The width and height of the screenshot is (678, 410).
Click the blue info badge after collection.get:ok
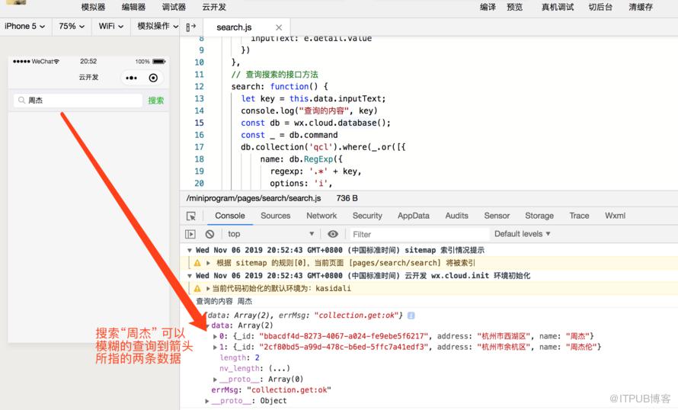(411, 316)
